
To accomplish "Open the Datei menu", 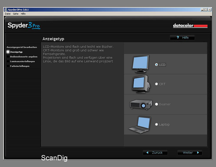I will (8, 14).
